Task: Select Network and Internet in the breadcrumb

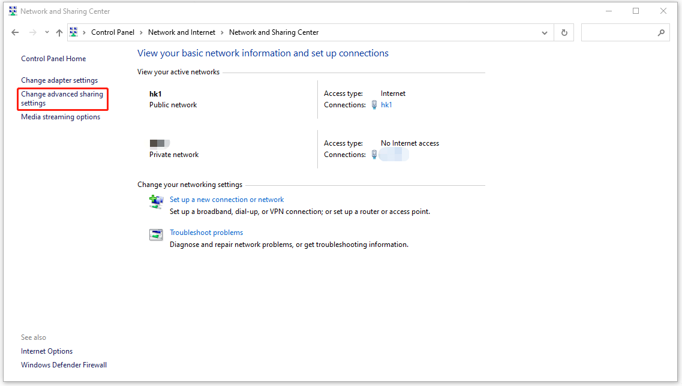Action: point(181,32)
